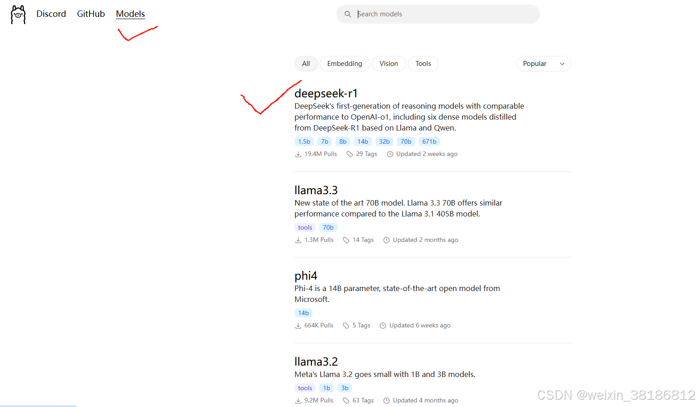This screenshot has height=407, width=697.
Task: Click the llama3.3 70b badge
Action: tap(328, 227)
